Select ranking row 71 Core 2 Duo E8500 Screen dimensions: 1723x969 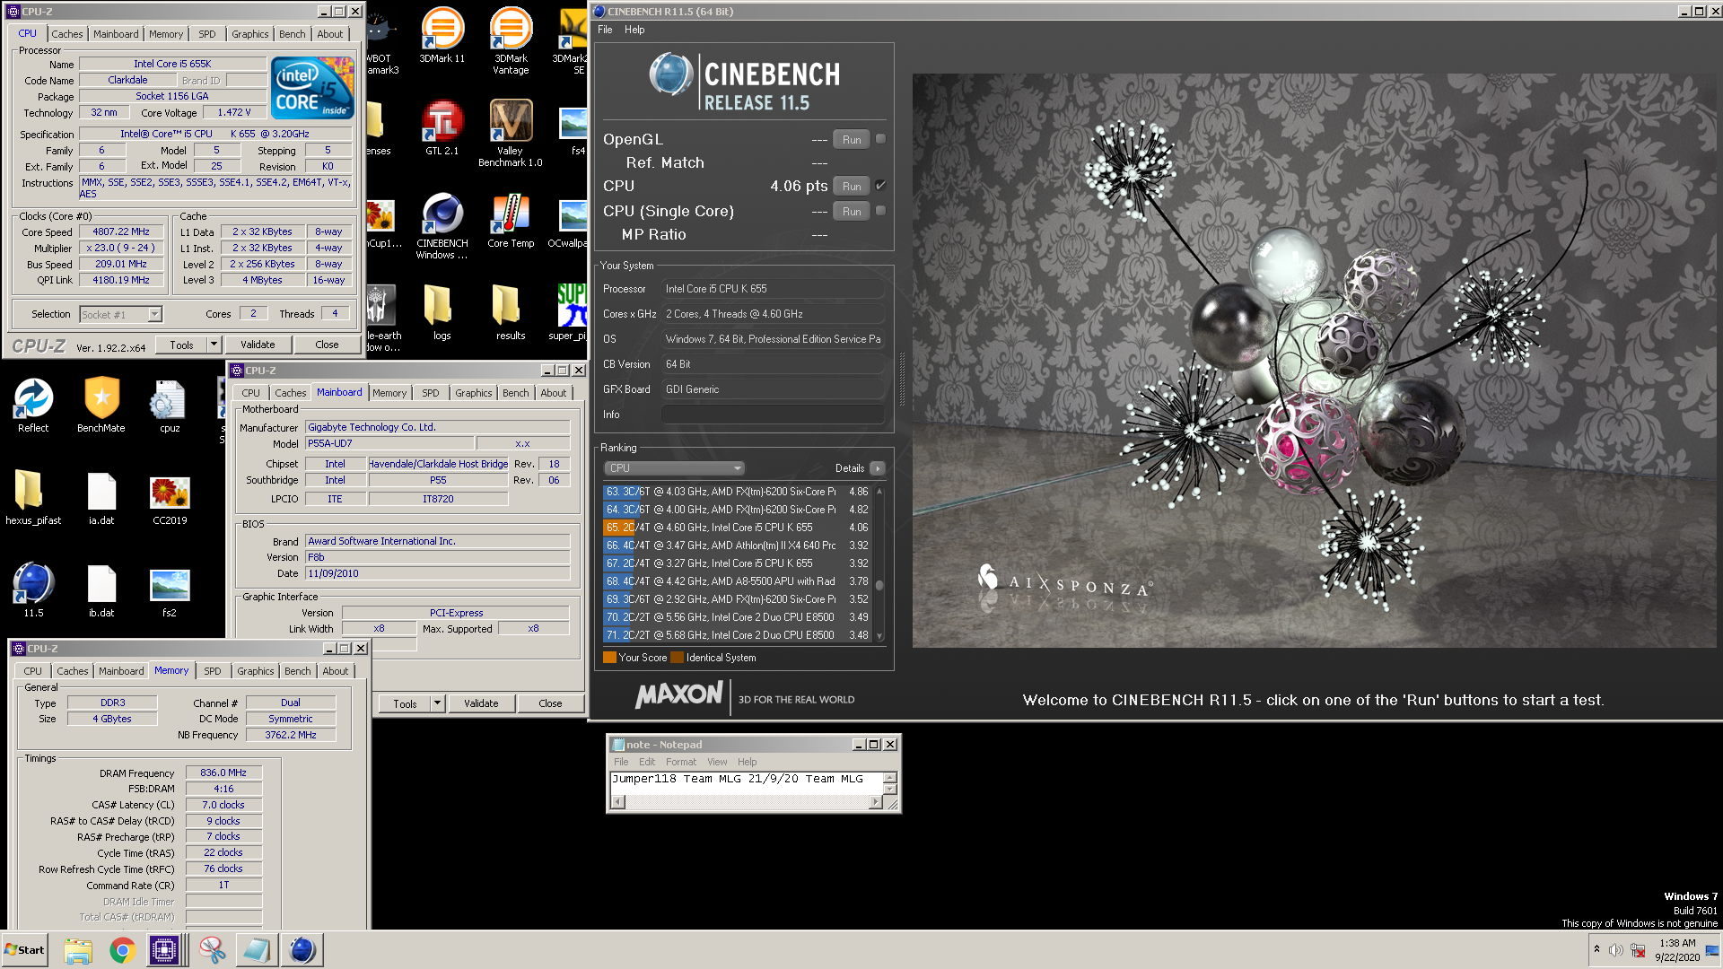[x=737, y=635]
